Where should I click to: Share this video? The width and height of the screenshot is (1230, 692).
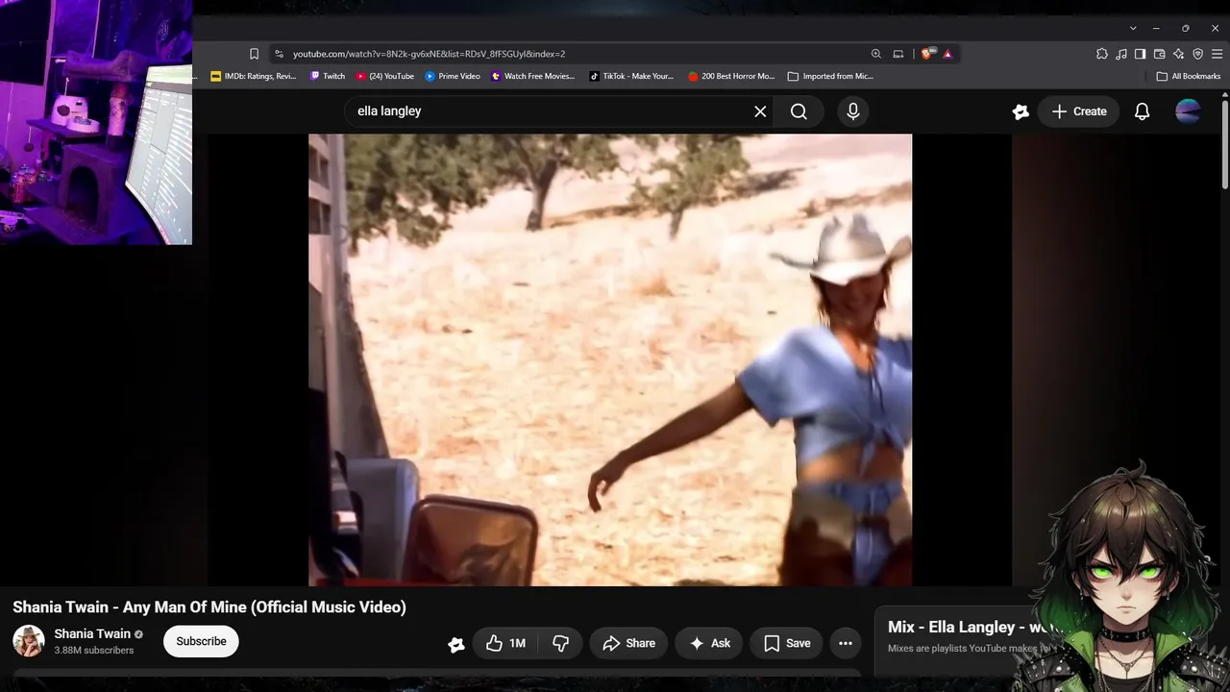(629, 643)
